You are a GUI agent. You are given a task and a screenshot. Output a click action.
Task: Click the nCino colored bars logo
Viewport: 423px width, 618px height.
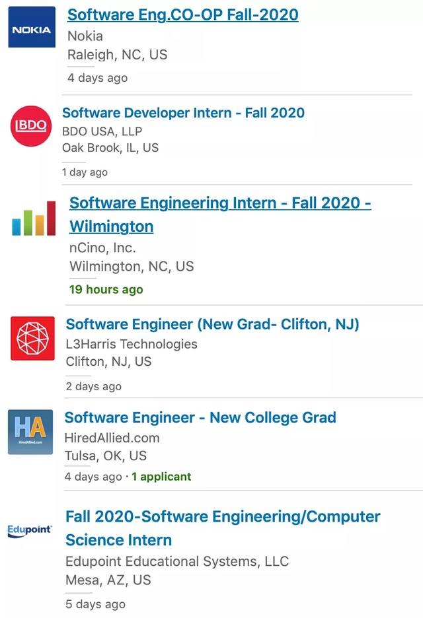click(34, 218)
